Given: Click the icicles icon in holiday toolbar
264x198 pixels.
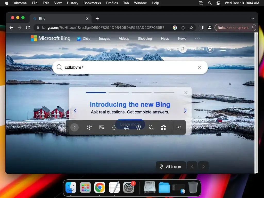Looking at the screenshot, I should tap(102, 127).
